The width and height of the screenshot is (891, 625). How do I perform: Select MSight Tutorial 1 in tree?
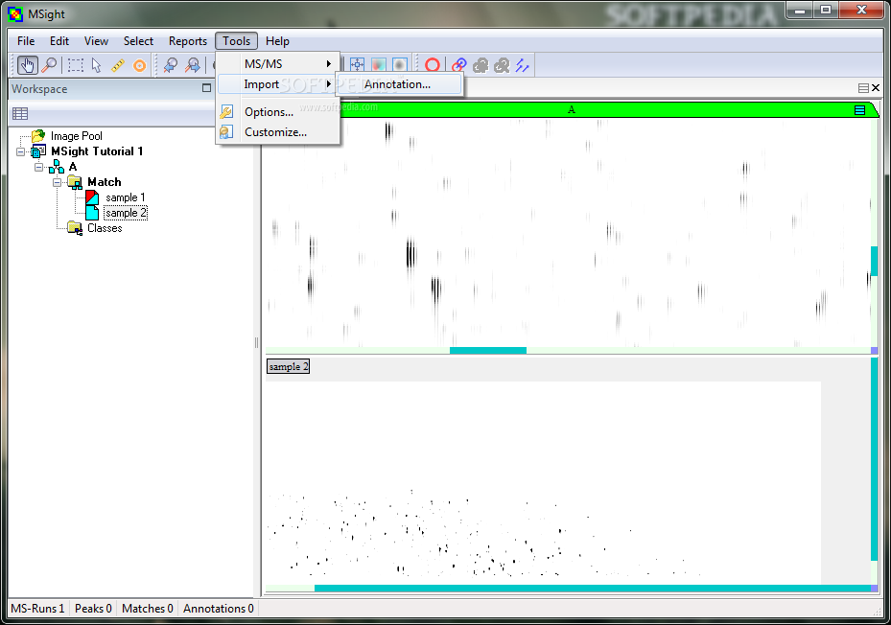(x=97, y=151)
